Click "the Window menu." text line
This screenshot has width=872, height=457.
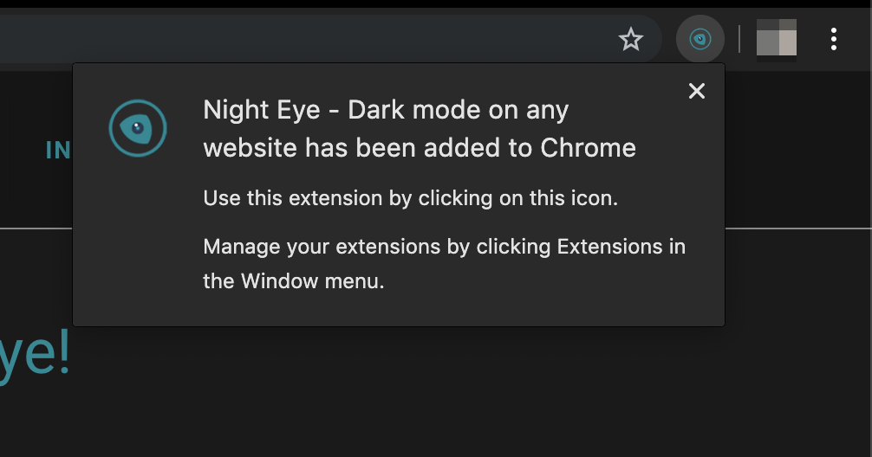(x=293, y=281)
